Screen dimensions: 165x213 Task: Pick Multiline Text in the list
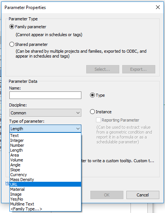pyautogui.click(x=45, y=204)
